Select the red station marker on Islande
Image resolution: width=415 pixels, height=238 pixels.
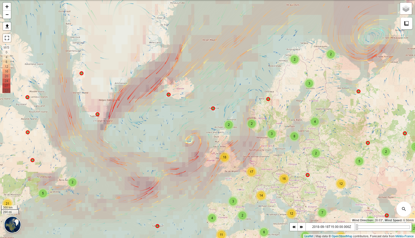pyautogui.click(x=169, y=95)
